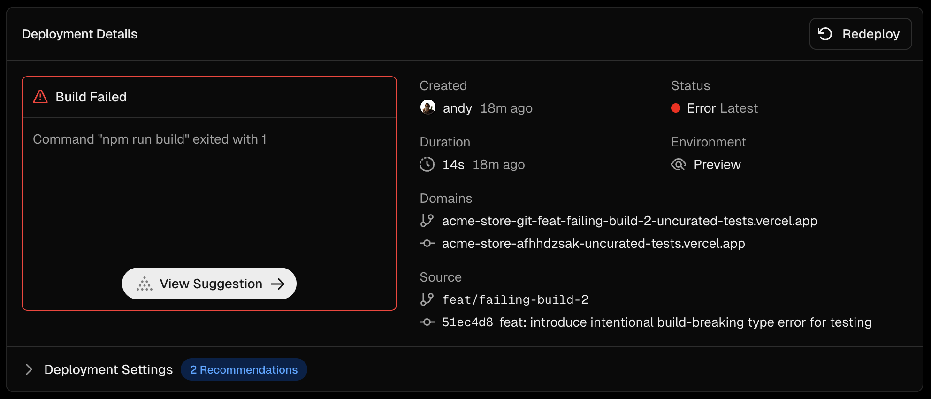Open the feat/failing-build-2 branch link
Viewport: 931px width, 399px height.
(x=515, y=299)
